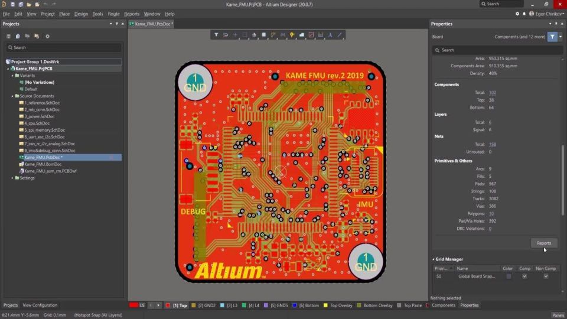Click the Projects panel compile icon
This screenshot has height=319, width=567.
[18, 36]
